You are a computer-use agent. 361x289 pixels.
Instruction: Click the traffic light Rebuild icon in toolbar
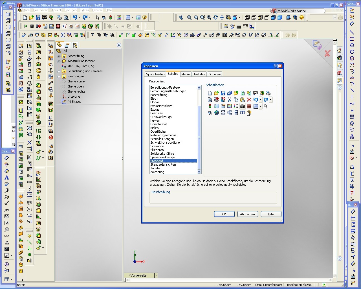click(x=111, y=17)
